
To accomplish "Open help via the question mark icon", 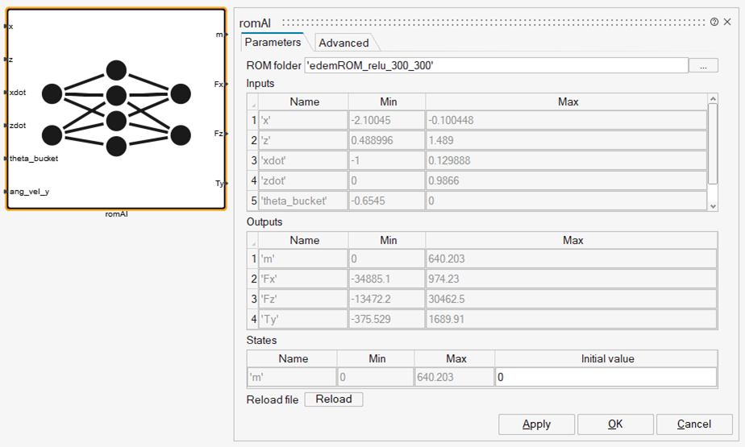I will (714, 23).
